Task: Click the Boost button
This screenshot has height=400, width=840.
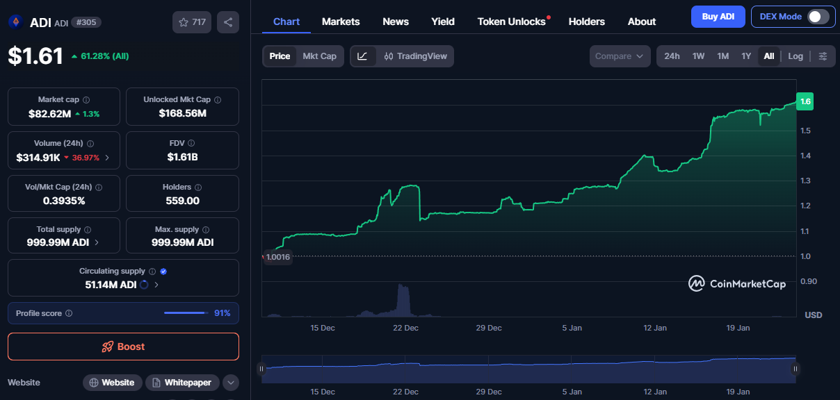Action: pyautogui.click(x=123, y=347)
